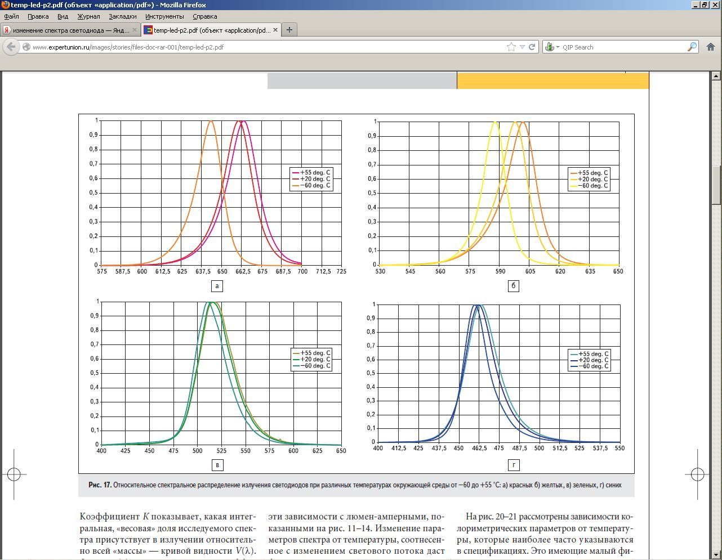Reload the page using the refresh icon

coord(532,47)
